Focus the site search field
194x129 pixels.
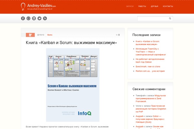[155, 18]
